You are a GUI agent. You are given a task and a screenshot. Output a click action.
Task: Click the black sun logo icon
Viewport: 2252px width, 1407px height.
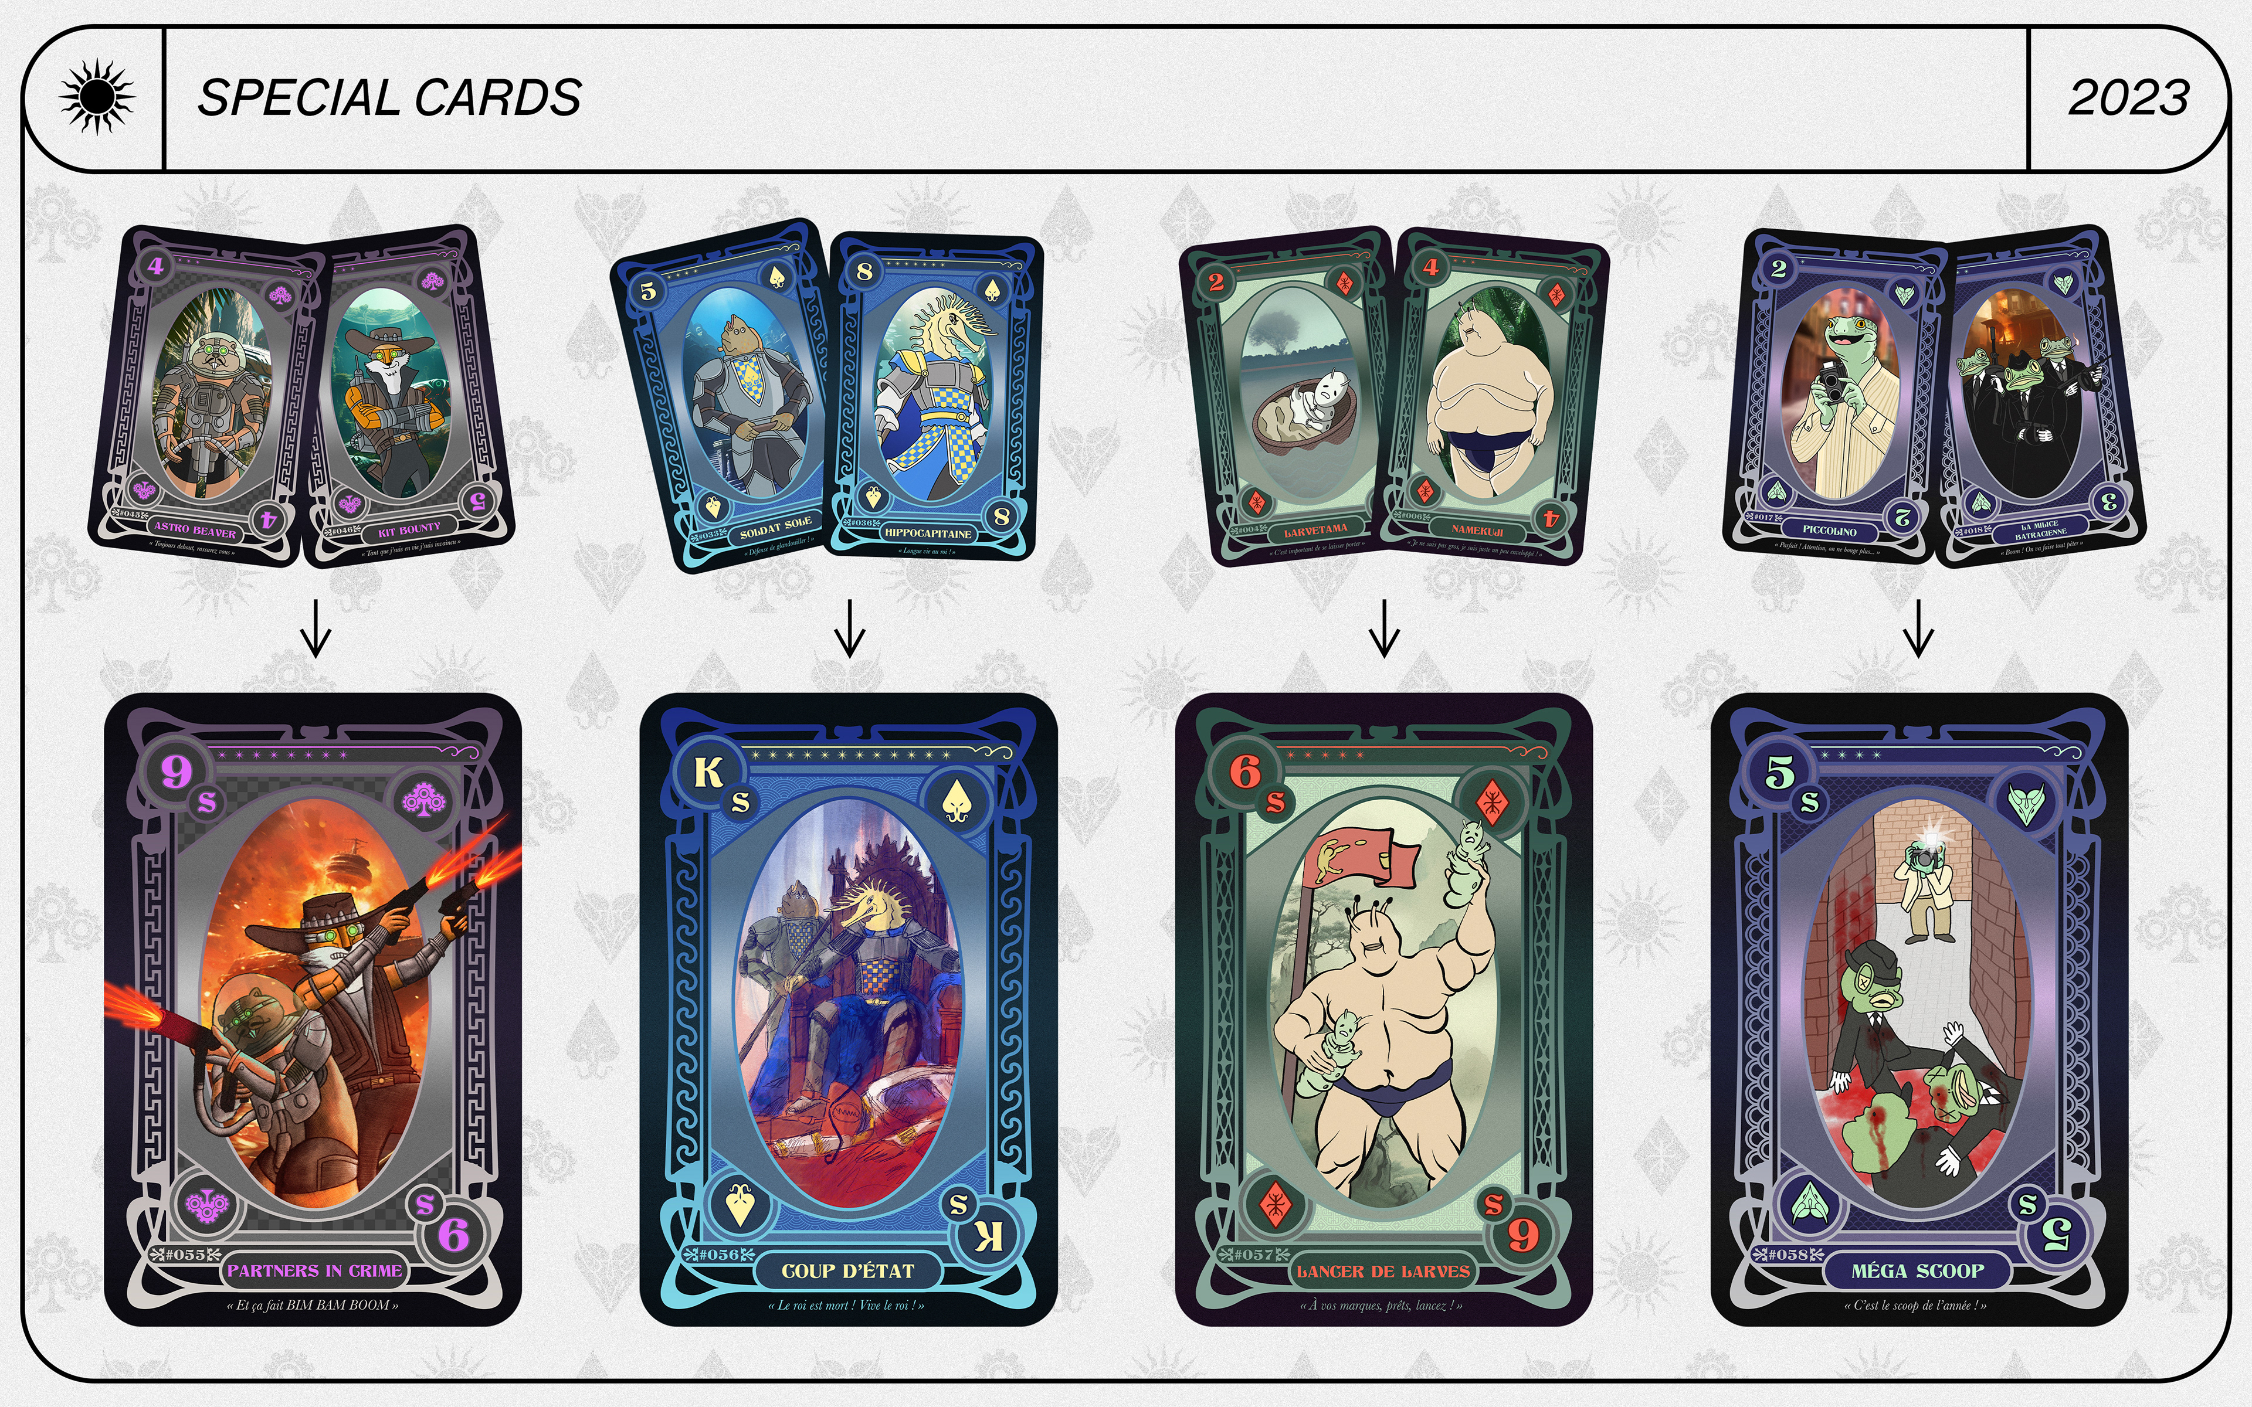tap(97, 97)
